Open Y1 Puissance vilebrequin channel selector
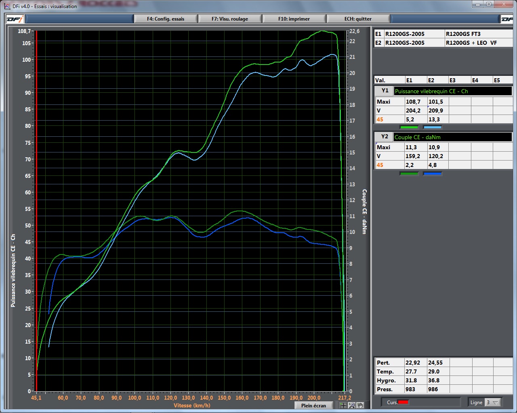This screenshot has width=517, height=413. [x=452, y=91]
